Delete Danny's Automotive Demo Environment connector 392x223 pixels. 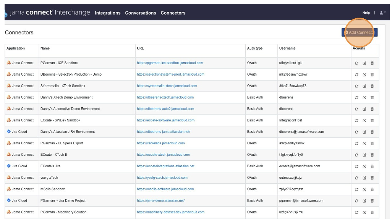[x=372, y=109]
